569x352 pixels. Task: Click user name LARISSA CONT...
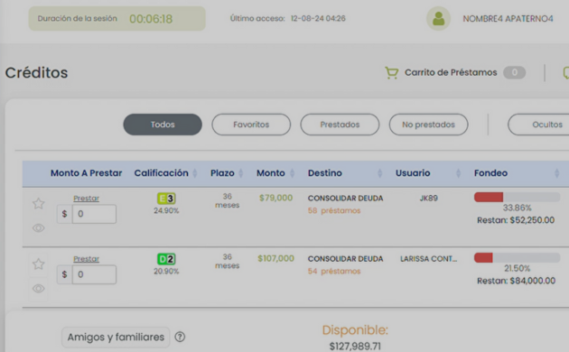[429, 259]
